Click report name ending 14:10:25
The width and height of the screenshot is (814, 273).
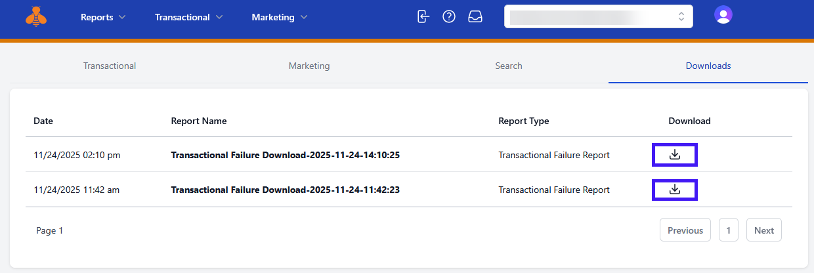(x=286, y=156)
